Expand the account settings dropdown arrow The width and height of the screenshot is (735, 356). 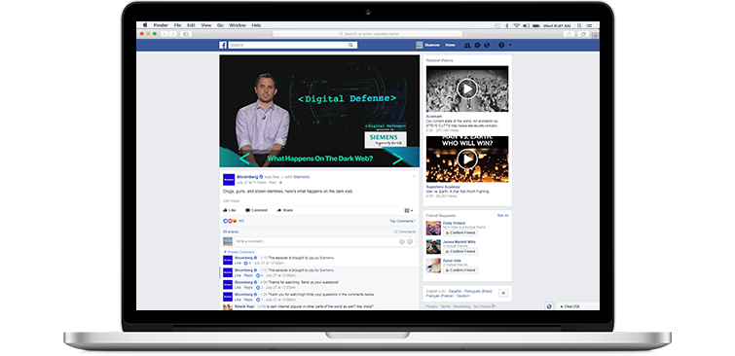tap(510, 45)
